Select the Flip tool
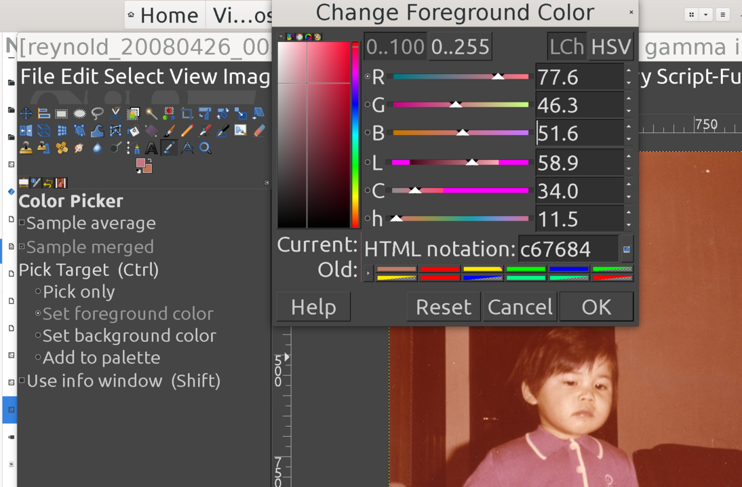This screenshot has width=742, height=487. (26, 130)
